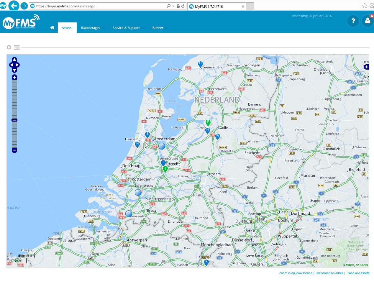Click the Home icon in navigation bar
The height and width of the screenshot is (284, 374).
click(52, 28)
